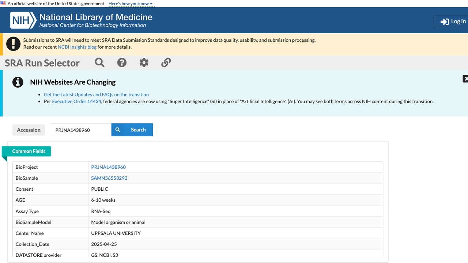Click the info icon beside NIH Websites Are Changing

pos(18,82)
